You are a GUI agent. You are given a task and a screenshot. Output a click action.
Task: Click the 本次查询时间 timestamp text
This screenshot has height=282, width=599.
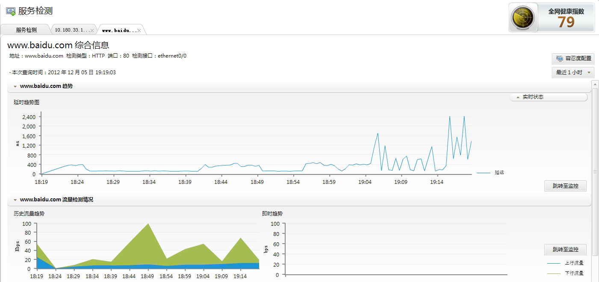63,73
